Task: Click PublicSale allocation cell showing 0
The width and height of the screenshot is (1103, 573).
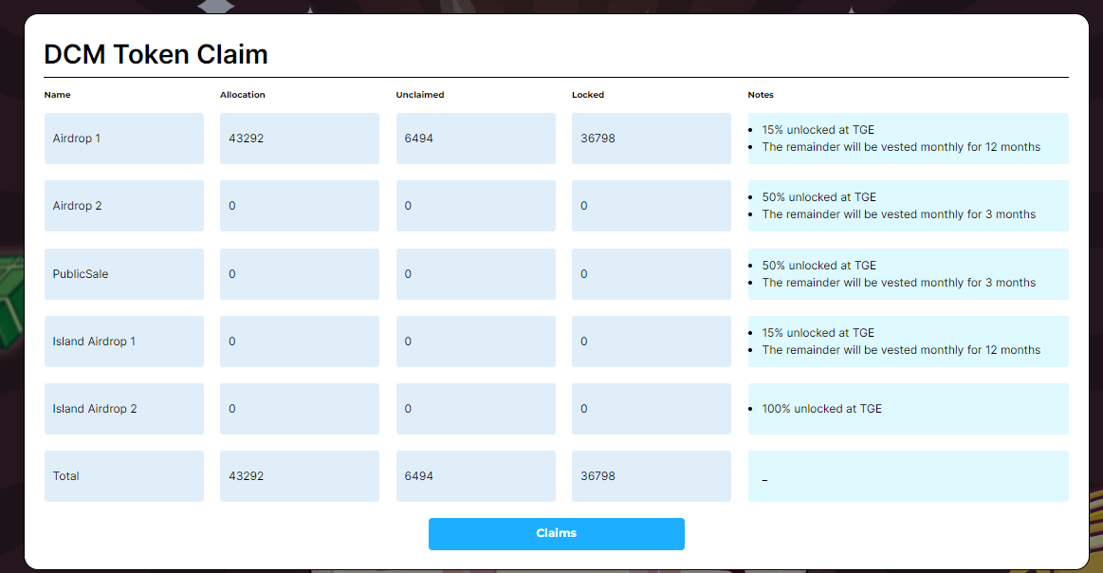Action: 300,274
